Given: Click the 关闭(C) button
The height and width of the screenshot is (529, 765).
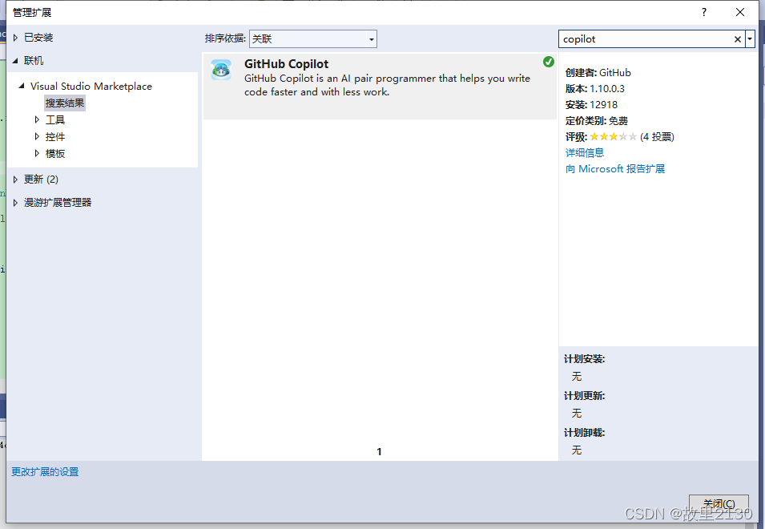Looking at the screenshot, I should (719, 503).
